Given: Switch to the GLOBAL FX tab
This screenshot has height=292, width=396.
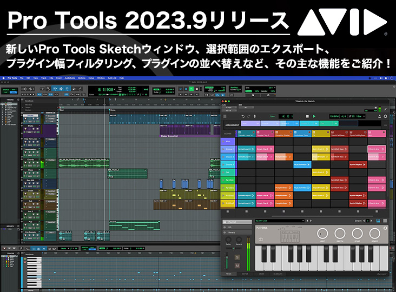Looking at the screenshot, I should pyautogui.click(x=278, y=274).
